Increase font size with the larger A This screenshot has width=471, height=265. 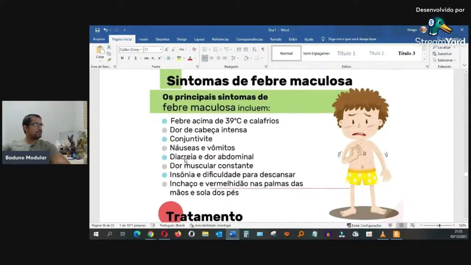pyautogui.click(x=166, y=50)
